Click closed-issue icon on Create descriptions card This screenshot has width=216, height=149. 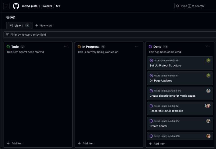click(x=151, y=91)
